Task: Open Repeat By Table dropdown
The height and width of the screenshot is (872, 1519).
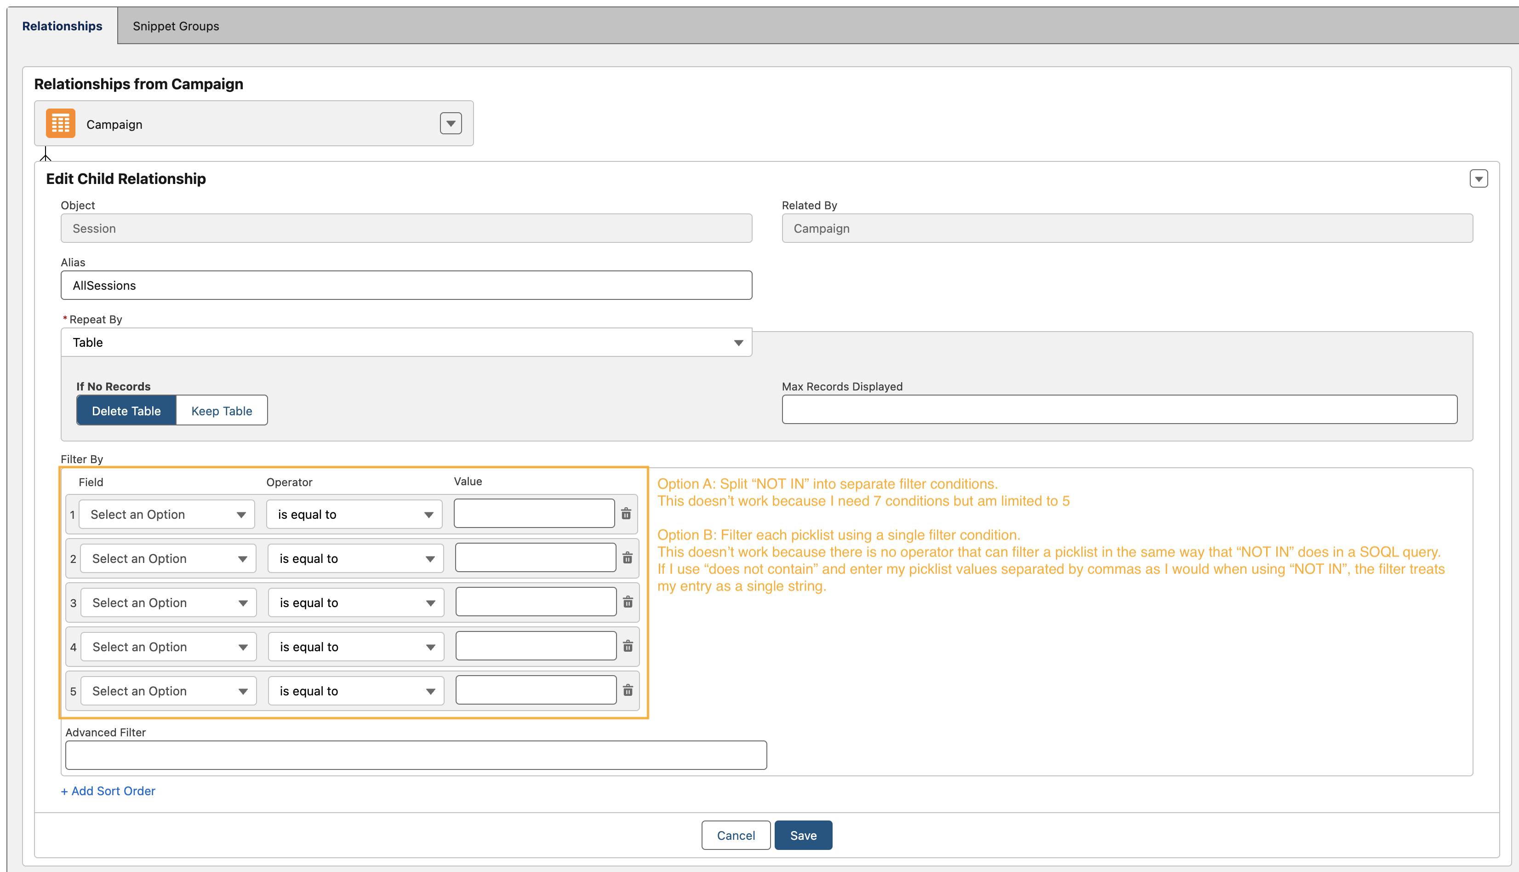Action: (406, 343)
